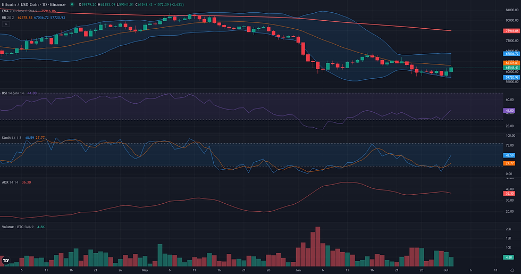
Task: Open chart settings gear icon
Action: [x=512, y=270]
